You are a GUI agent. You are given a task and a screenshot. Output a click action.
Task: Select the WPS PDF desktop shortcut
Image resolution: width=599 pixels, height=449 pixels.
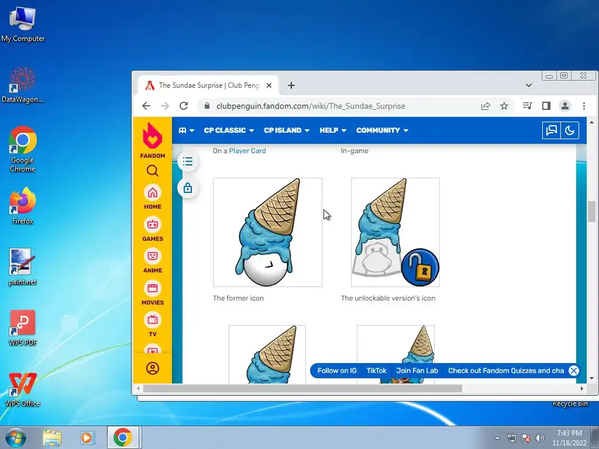click(x=23, y=329)
